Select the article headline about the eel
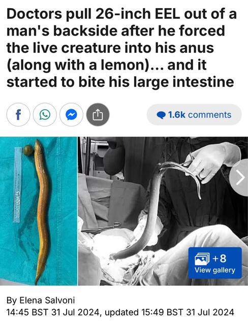Image resolution: width=248 pixels, height=325 pixels. point(121,48)
